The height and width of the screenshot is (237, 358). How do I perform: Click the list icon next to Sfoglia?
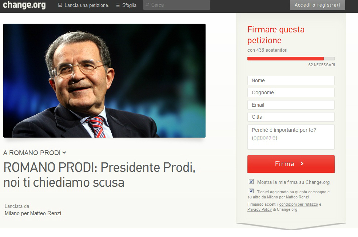(x=118, y=5)
